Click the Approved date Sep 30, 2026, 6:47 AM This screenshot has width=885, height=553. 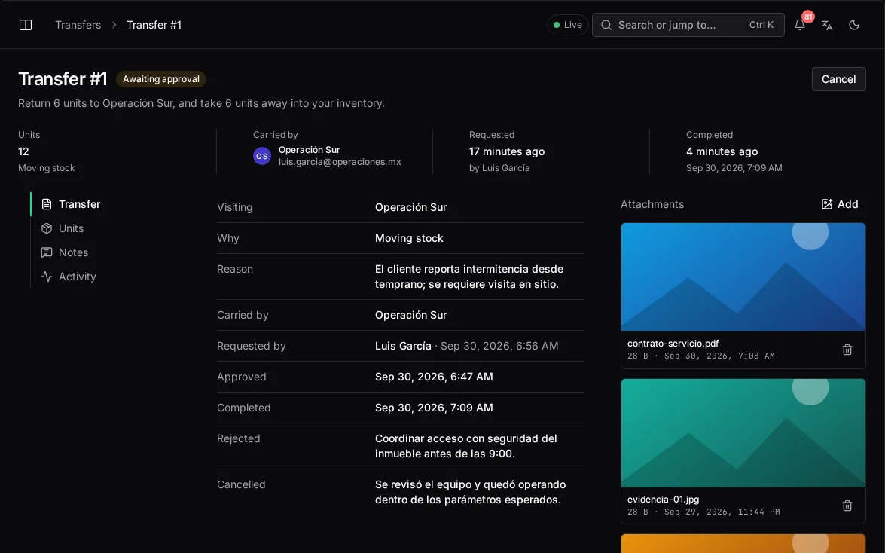tap(434, 377)
